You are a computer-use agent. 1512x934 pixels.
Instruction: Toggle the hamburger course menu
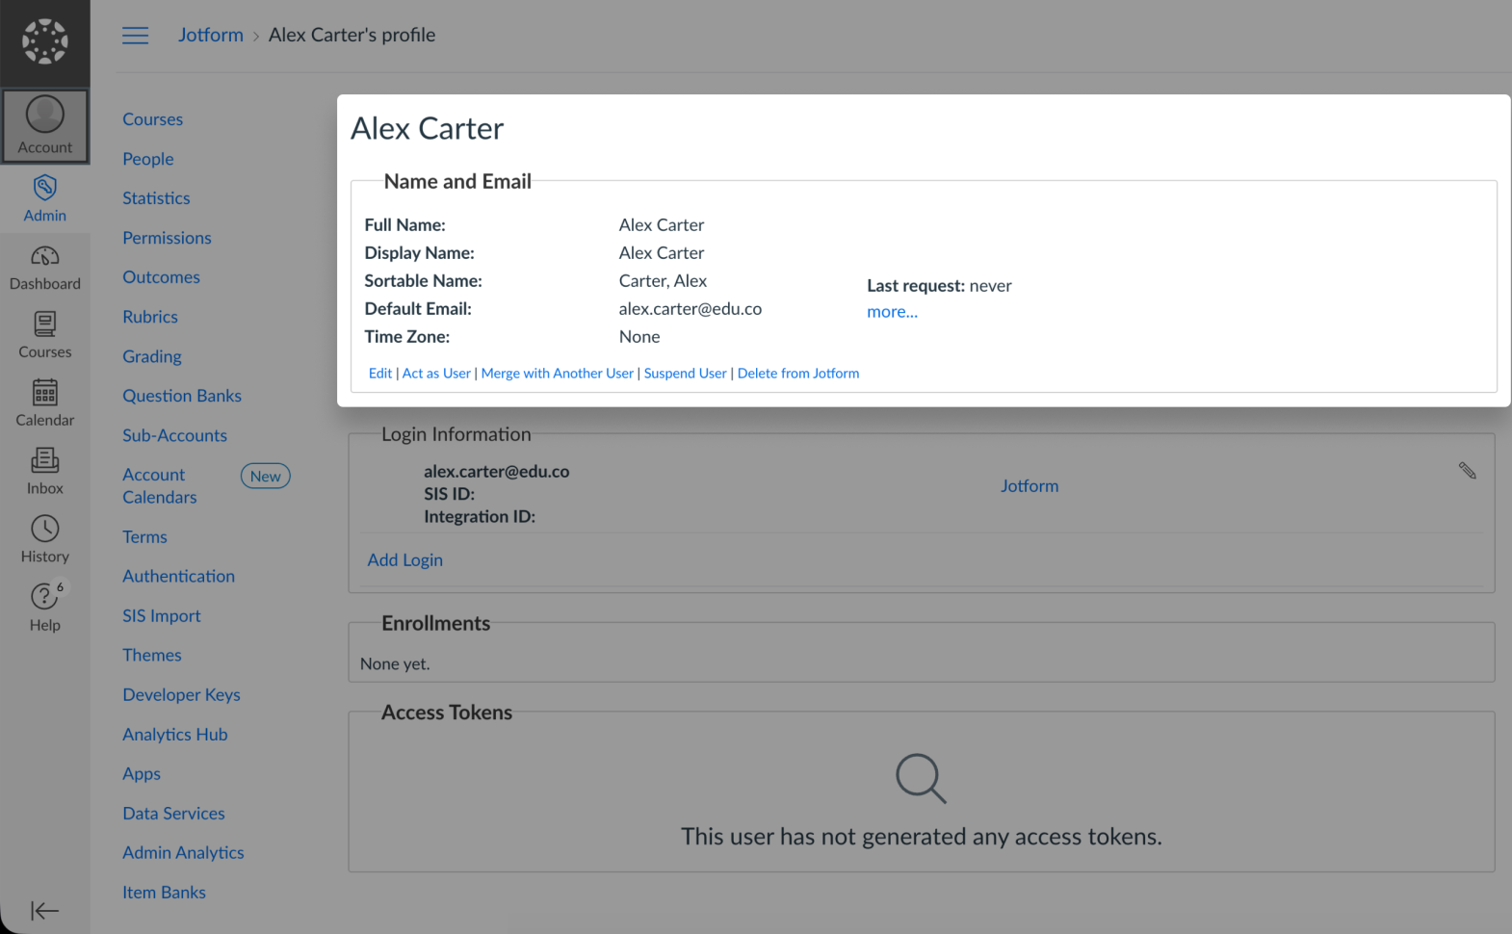click(x=135, y=36)
